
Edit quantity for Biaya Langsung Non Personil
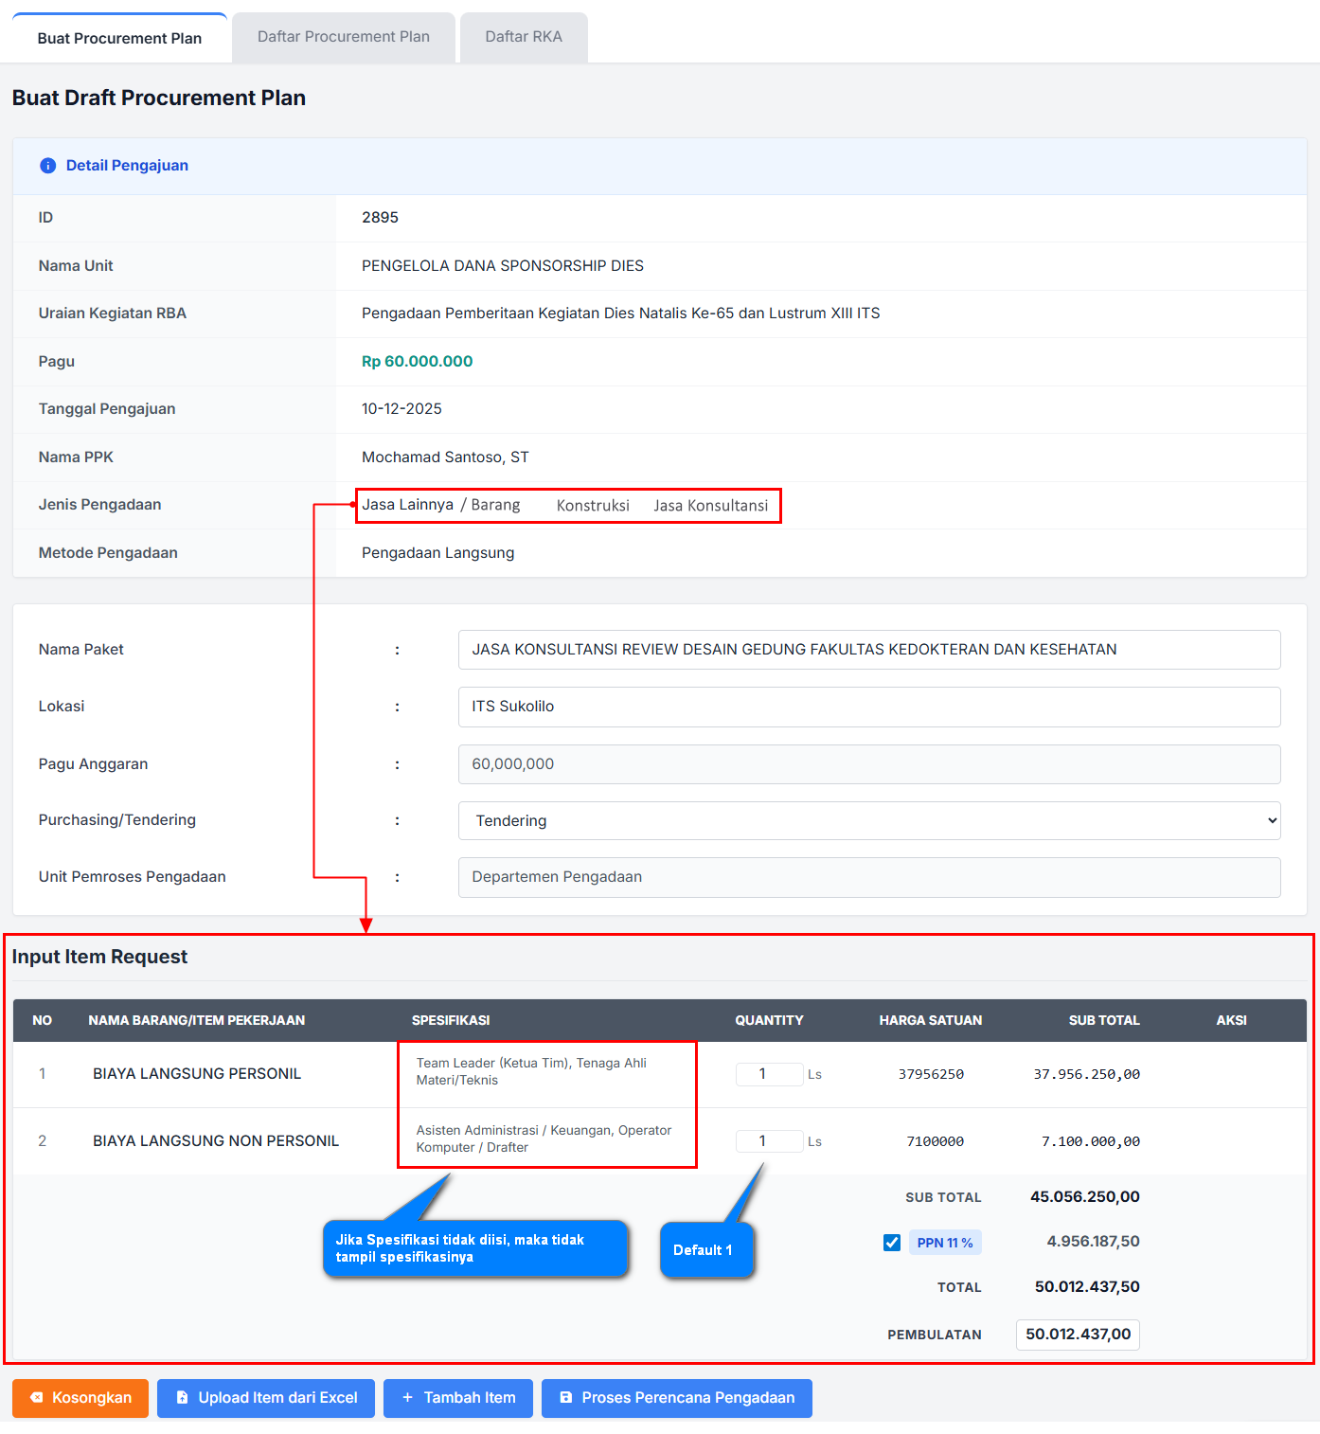pos(768,1141)
